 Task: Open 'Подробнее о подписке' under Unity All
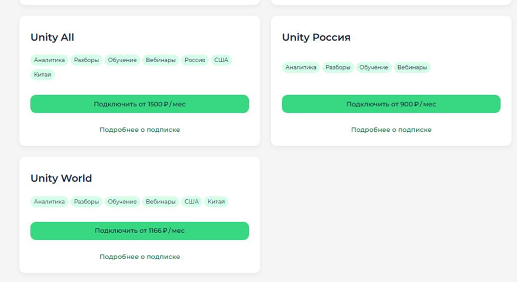[x=140, y=130]
